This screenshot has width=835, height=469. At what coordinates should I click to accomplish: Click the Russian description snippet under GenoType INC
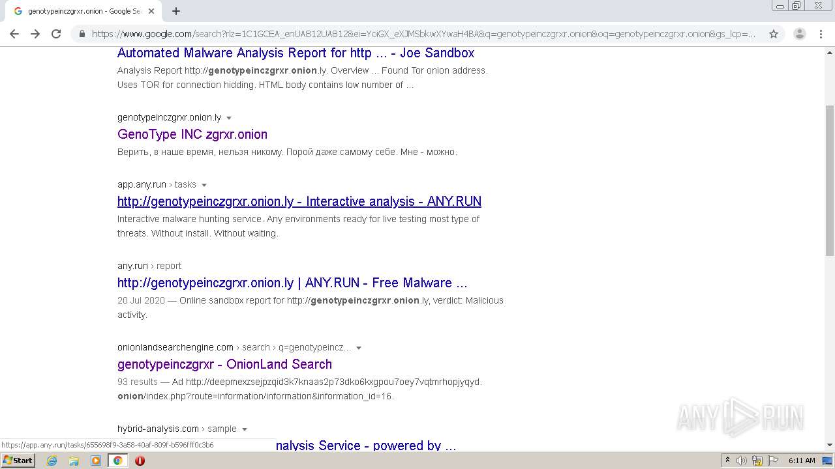[287, 152]
